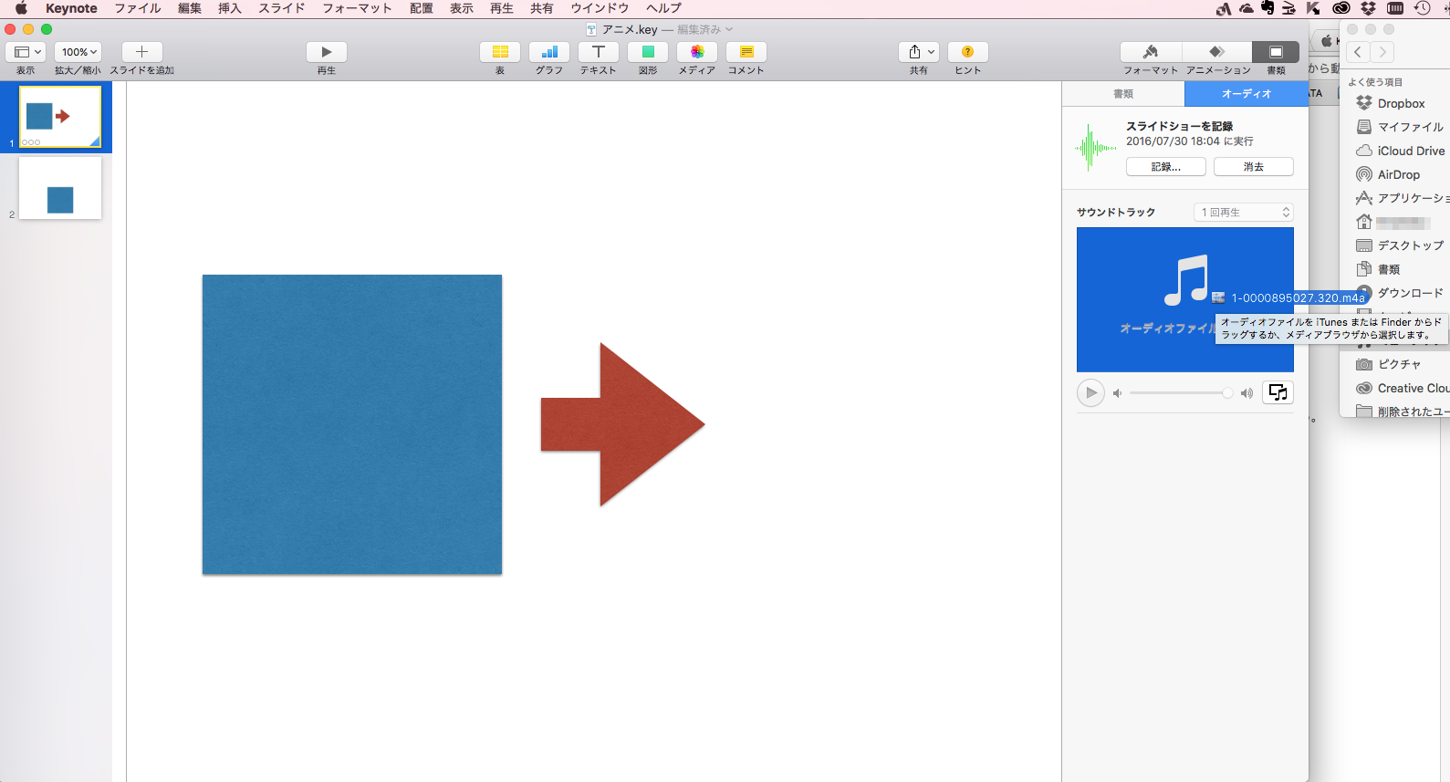
Task: Open the View (表示) toolbar dropdown
Action: coord(26,52)
